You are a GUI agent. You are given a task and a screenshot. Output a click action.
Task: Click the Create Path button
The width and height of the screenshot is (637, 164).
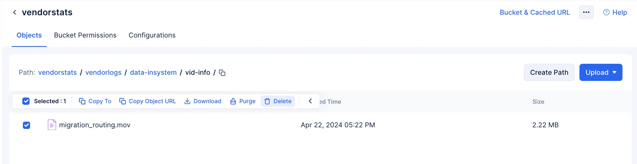549,72
